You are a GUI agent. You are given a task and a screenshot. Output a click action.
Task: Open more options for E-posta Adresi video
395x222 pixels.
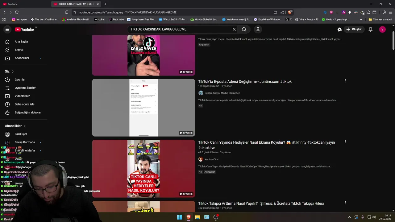pyautogui.click(x=345, y=81)
